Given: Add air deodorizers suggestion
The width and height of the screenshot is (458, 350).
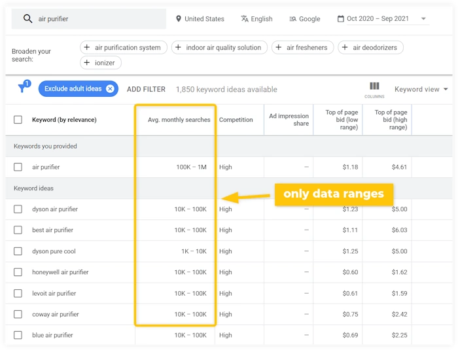Looking at the screenshot, I should (371, 47).
